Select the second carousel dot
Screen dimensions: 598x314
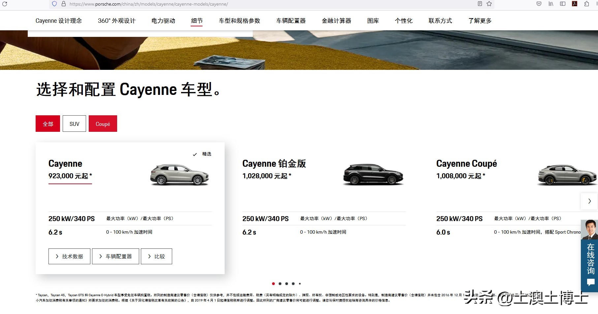pyautogui.click(x=280, y=283)
